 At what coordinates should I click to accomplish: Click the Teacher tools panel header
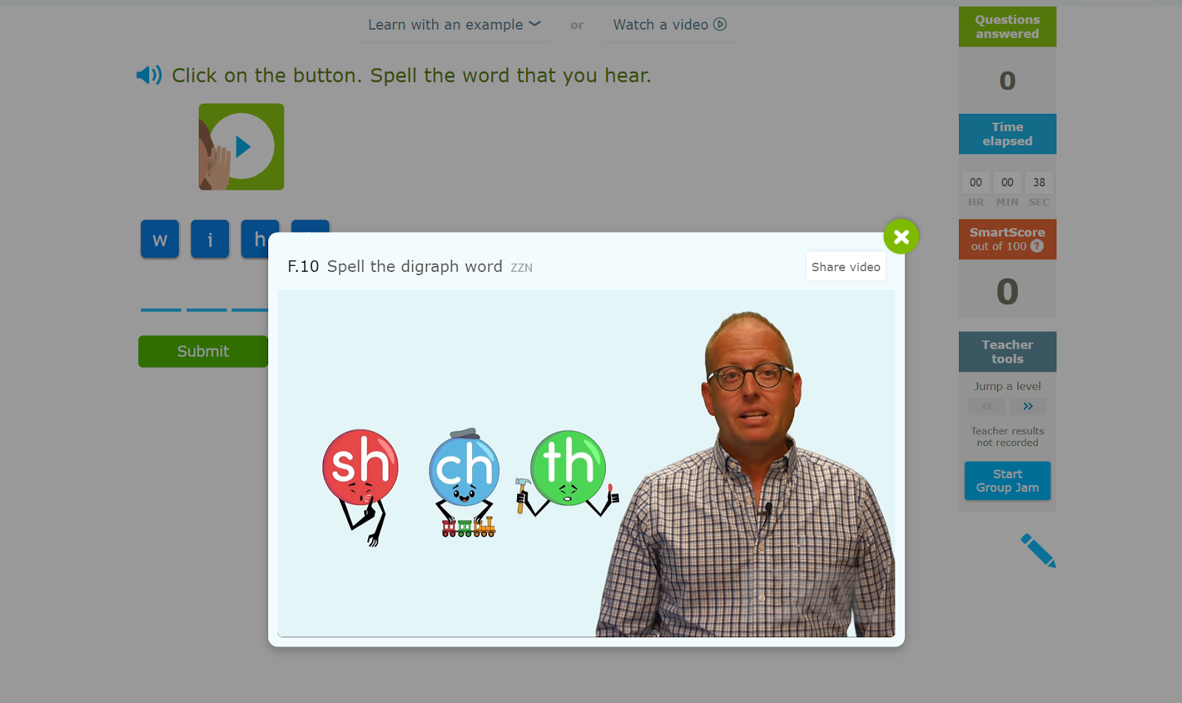(x=1008, y=351)
